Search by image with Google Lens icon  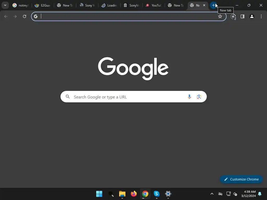tap(199, 97)
